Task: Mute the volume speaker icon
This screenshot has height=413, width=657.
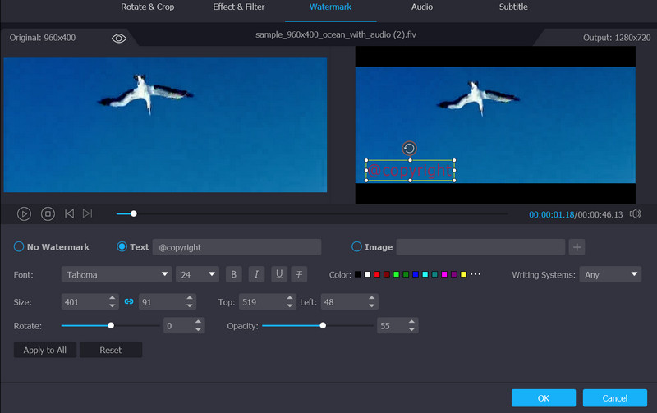Action: tap(635, 213)
